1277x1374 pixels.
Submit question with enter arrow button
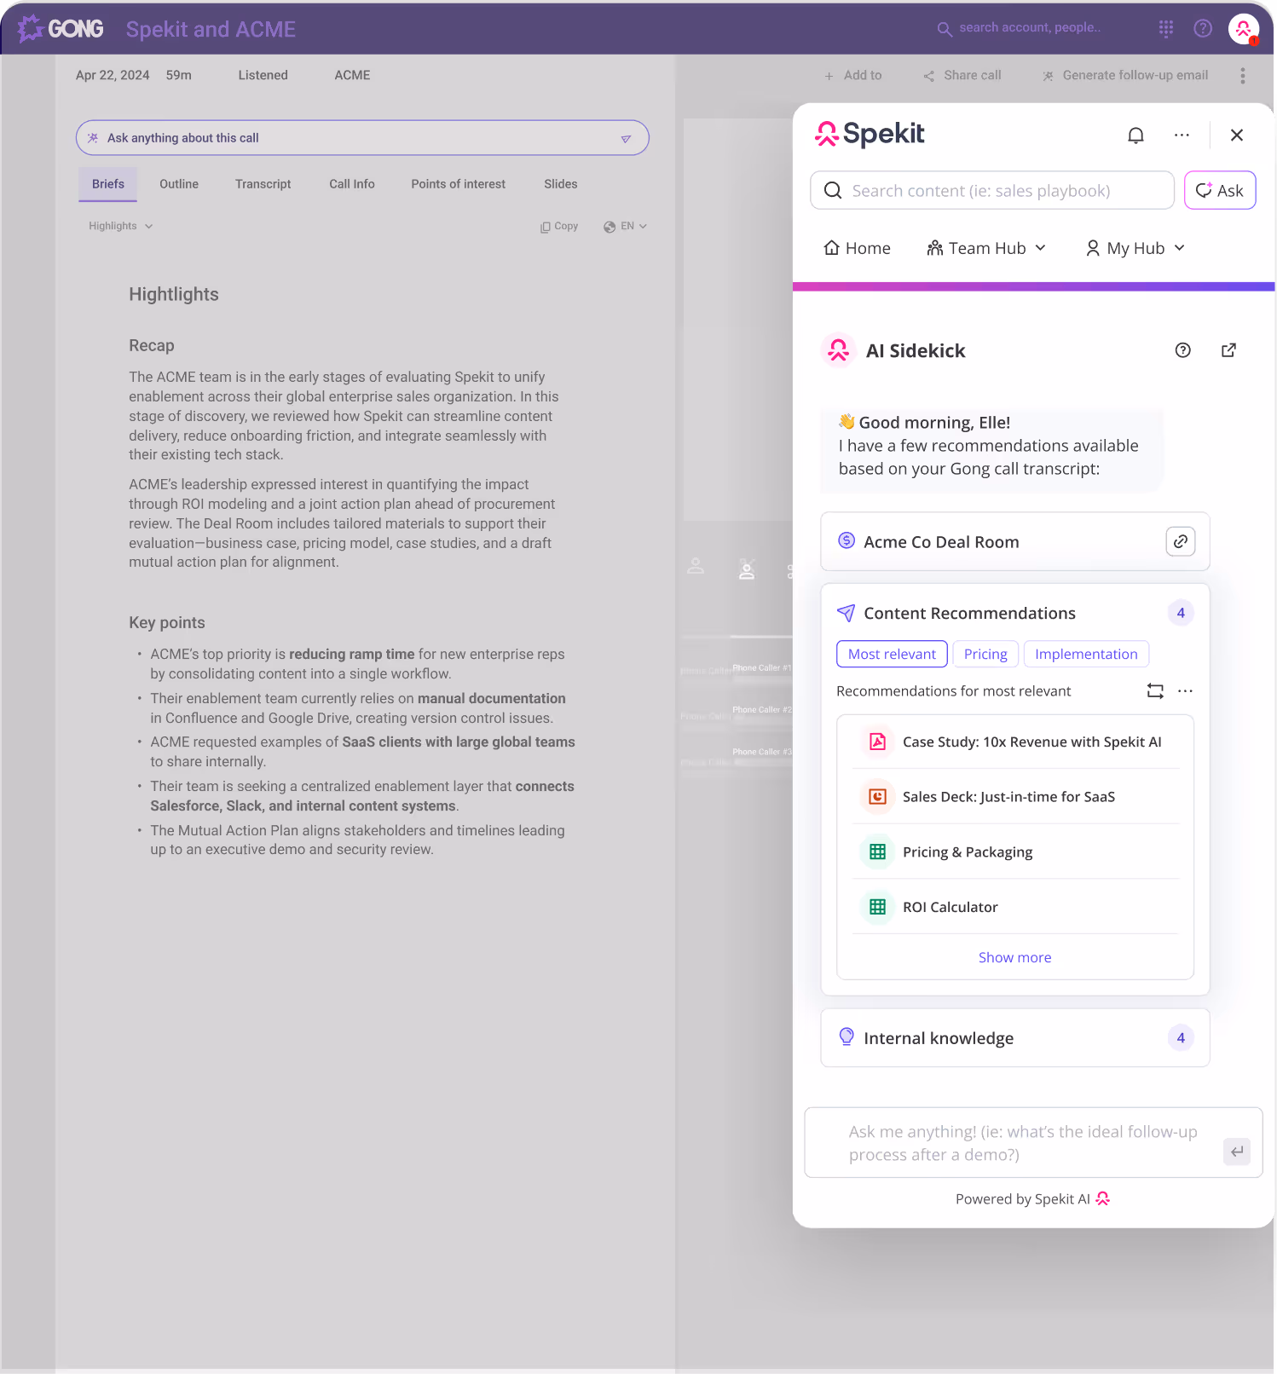(1237, 1152)
